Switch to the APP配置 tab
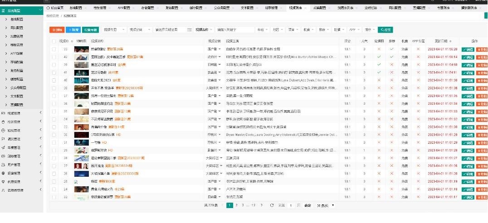 point(124,8)
